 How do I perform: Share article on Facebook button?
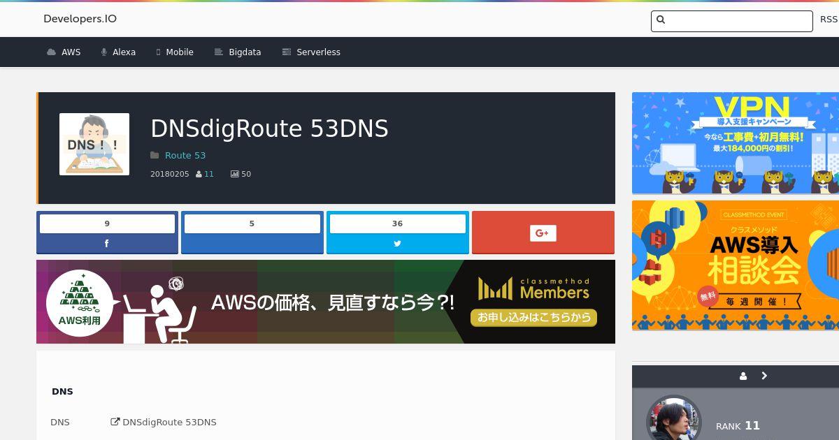(107, 243)
